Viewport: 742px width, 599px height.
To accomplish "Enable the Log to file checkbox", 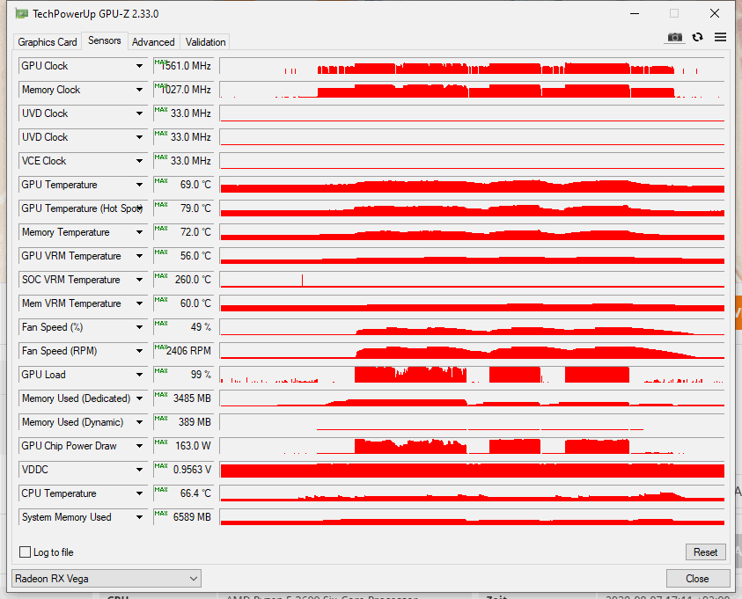I will 25,552.
